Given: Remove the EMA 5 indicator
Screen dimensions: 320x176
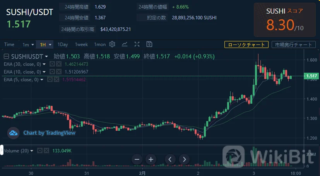Looking at the screenshot, I should point(56,80).
